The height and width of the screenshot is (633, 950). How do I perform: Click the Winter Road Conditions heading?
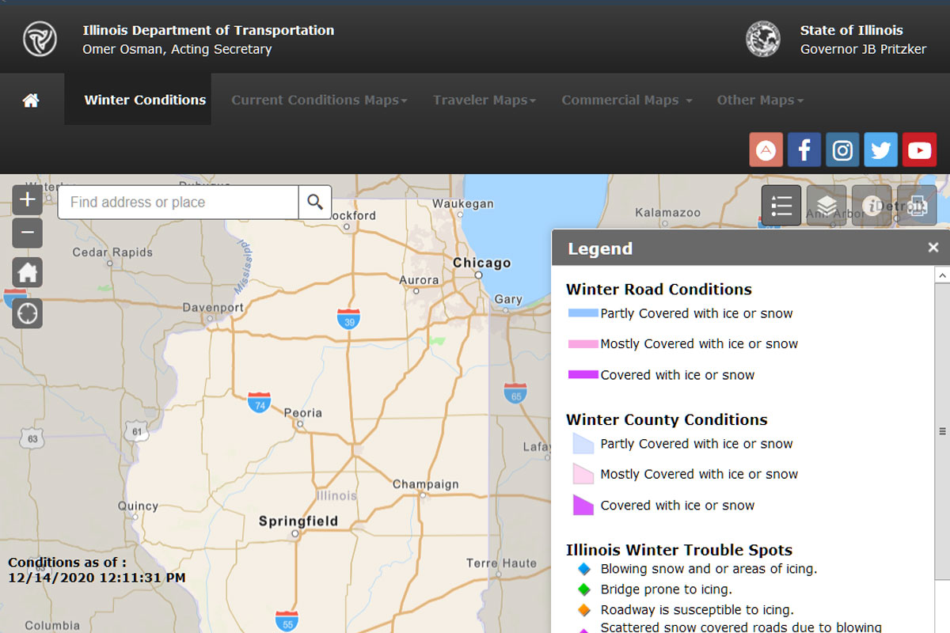pyautogui.click(x=659, y=290)
